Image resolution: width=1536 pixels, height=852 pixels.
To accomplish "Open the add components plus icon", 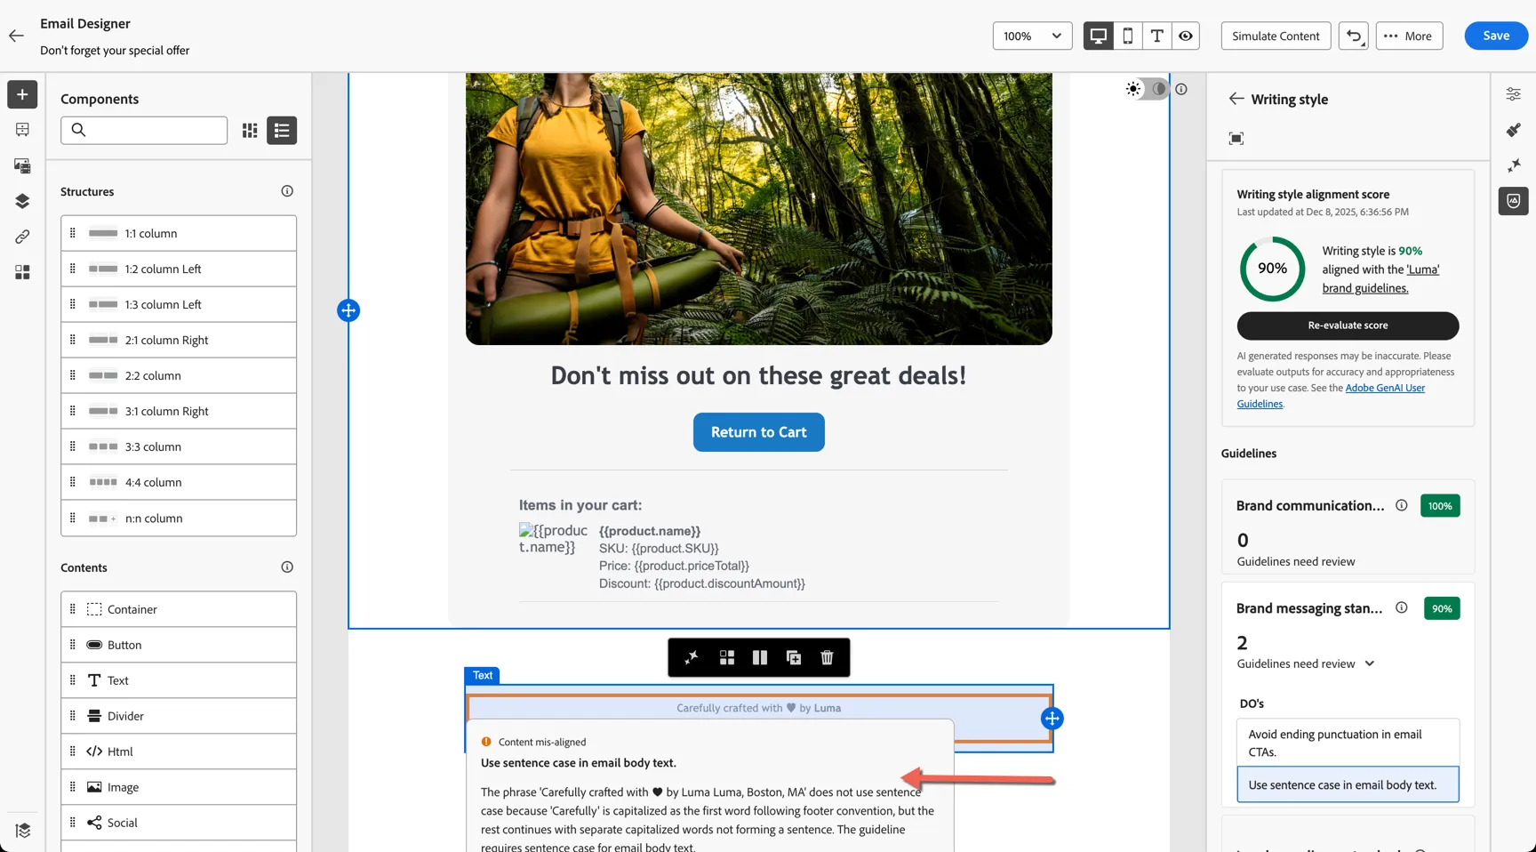I will [x=22, y=94].
